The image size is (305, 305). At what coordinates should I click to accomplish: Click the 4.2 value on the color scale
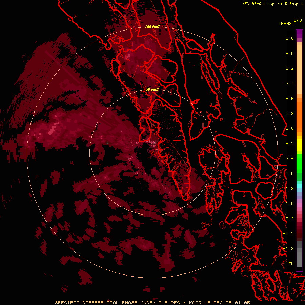(x=290, y=144)
